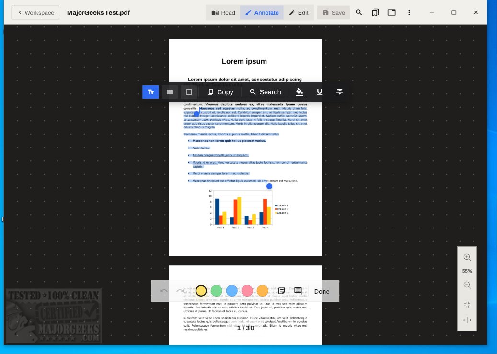Viewport: 497px width, 354px height.
Task: Click Done to finish annotating
Action: 322,291
